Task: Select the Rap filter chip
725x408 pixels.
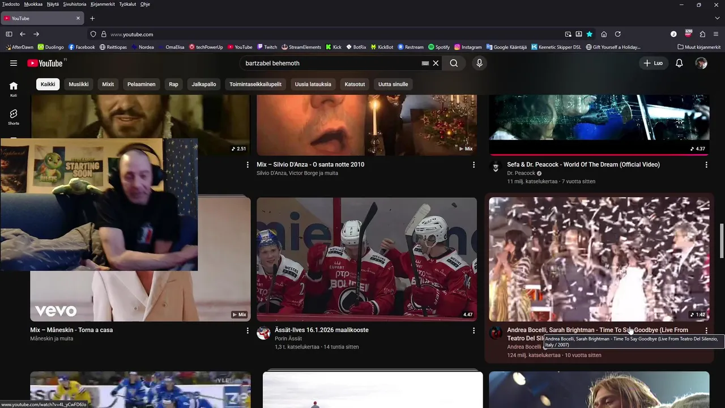Action: (173, 84)
